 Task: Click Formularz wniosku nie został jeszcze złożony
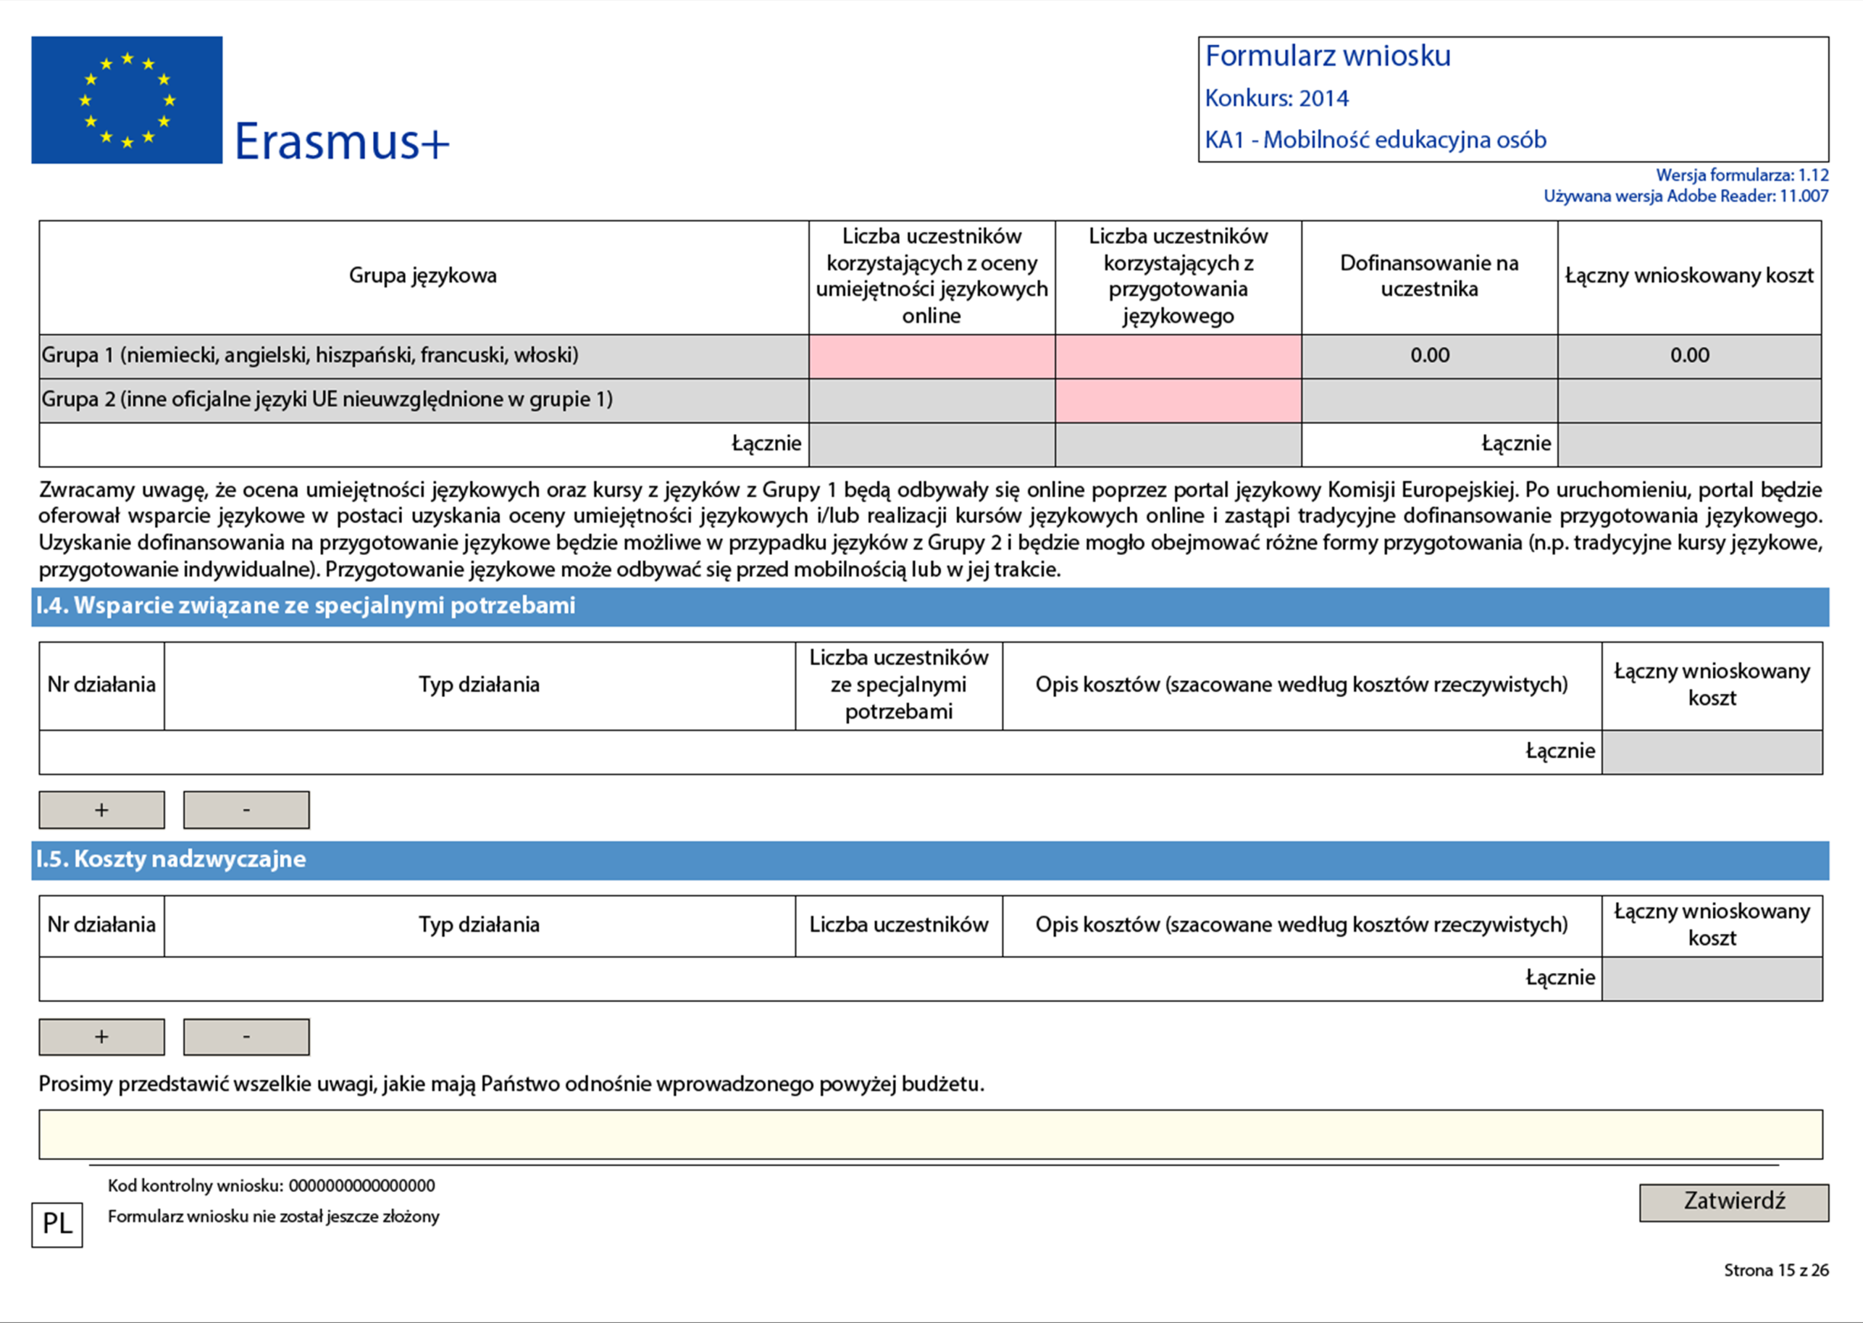pos(274,1217)
